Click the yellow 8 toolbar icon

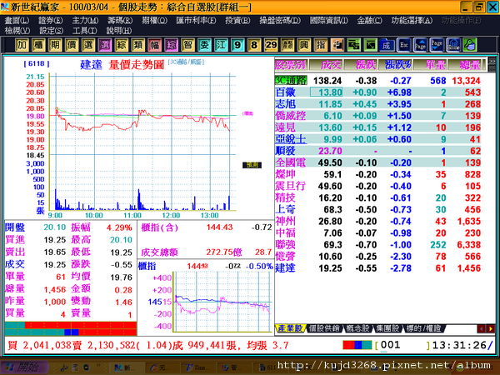[254, 45]
